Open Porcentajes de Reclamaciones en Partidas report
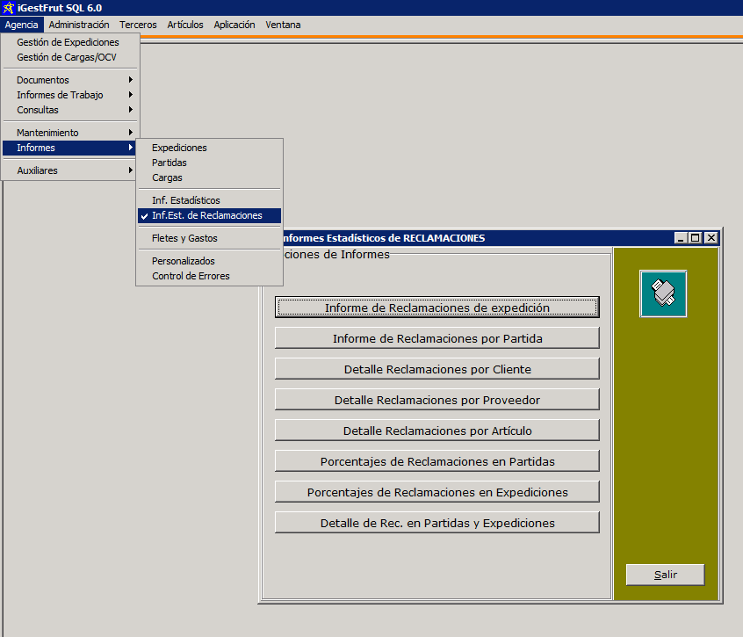 click(x=436, y=461)
